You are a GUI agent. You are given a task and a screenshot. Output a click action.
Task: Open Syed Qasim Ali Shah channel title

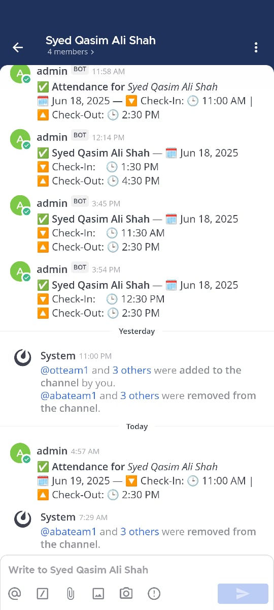tap(100, 40)
